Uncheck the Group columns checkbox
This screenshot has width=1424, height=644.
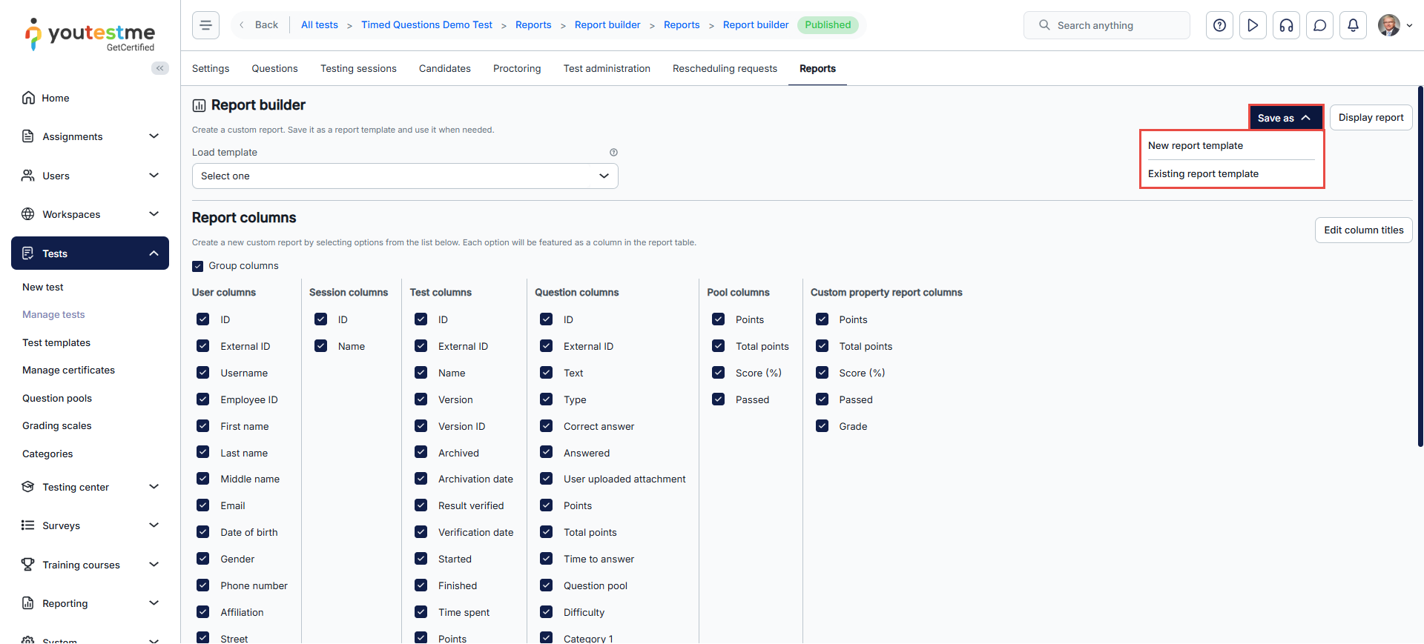198,266
